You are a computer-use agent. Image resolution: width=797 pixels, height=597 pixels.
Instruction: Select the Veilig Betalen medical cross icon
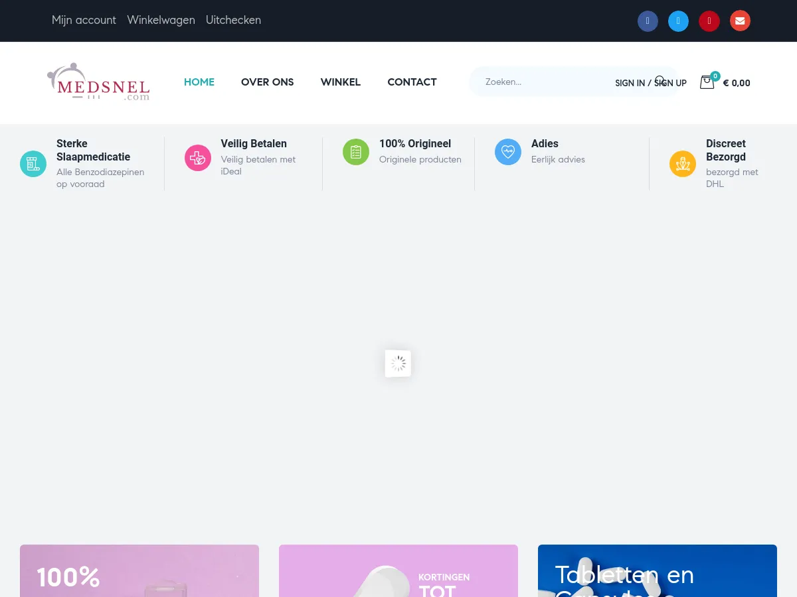[197, 157]
